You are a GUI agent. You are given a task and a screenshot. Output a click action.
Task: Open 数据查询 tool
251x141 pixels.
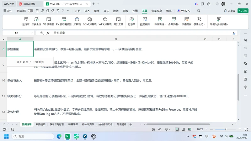(145, 21)
